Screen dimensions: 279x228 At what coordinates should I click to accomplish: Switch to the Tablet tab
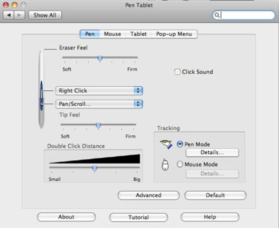tap(138, 34)
